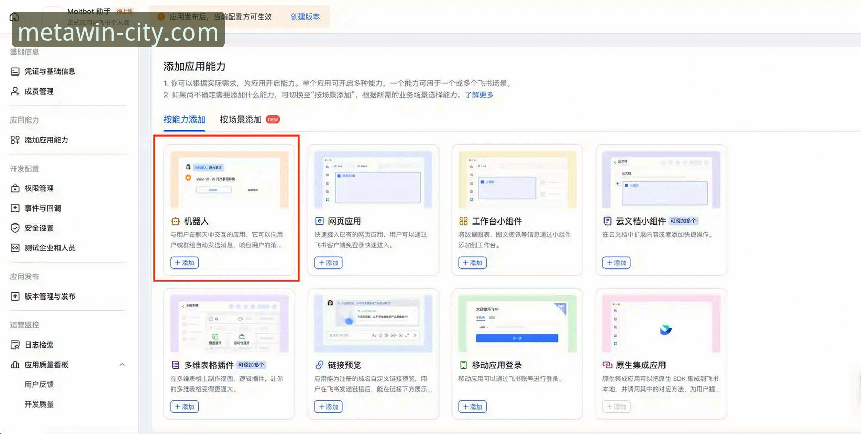Click the 了解更多 link
Viewport: 861px width, 434px height.
[479, 95]
